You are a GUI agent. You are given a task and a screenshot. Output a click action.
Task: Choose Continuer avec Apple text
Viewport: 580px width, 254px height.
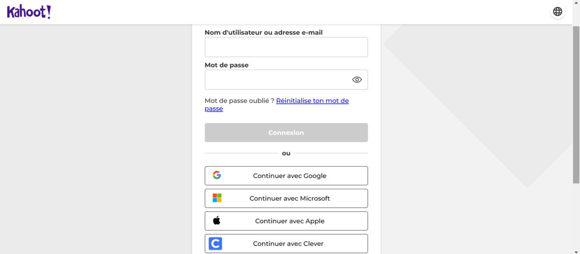(290, 221)
